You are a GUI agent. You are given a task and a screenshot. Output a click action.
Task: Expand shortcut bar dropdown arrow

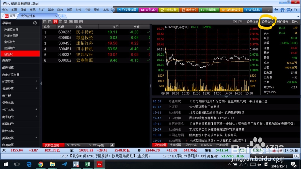coord(269,10)
